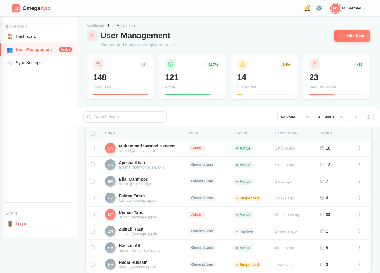Export users with the download icon
Viewport: 380px width, 273px height.
[368, 117]
